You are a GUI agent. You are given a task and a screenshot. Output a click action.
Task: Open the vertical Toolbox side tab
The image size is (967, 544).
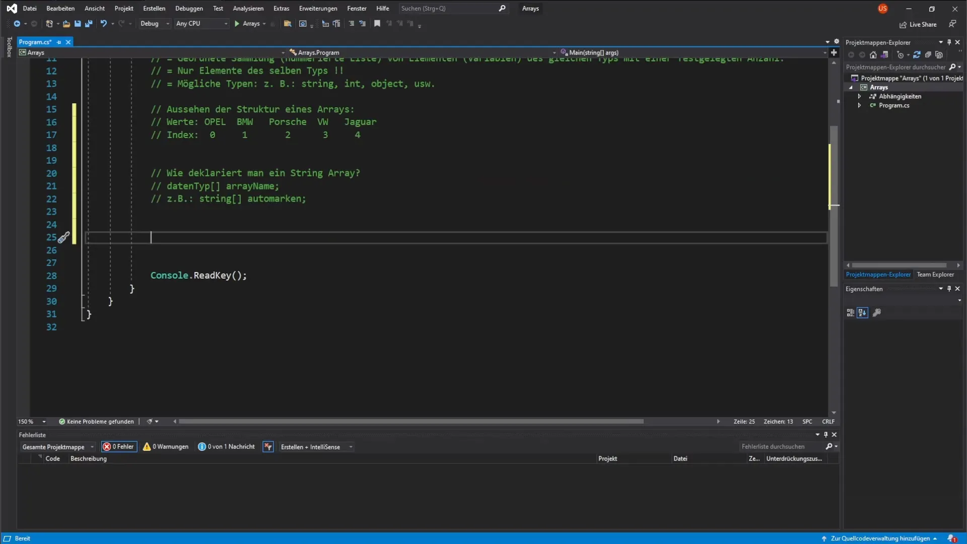coord(9,47)
